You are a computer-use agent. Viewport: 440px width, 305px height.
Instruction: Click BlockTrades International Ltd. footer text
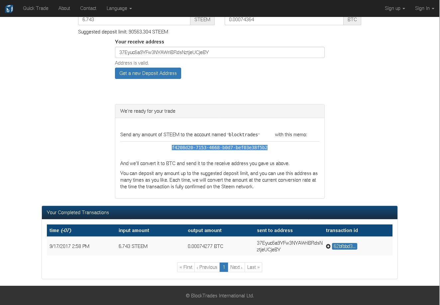(220, 296)
